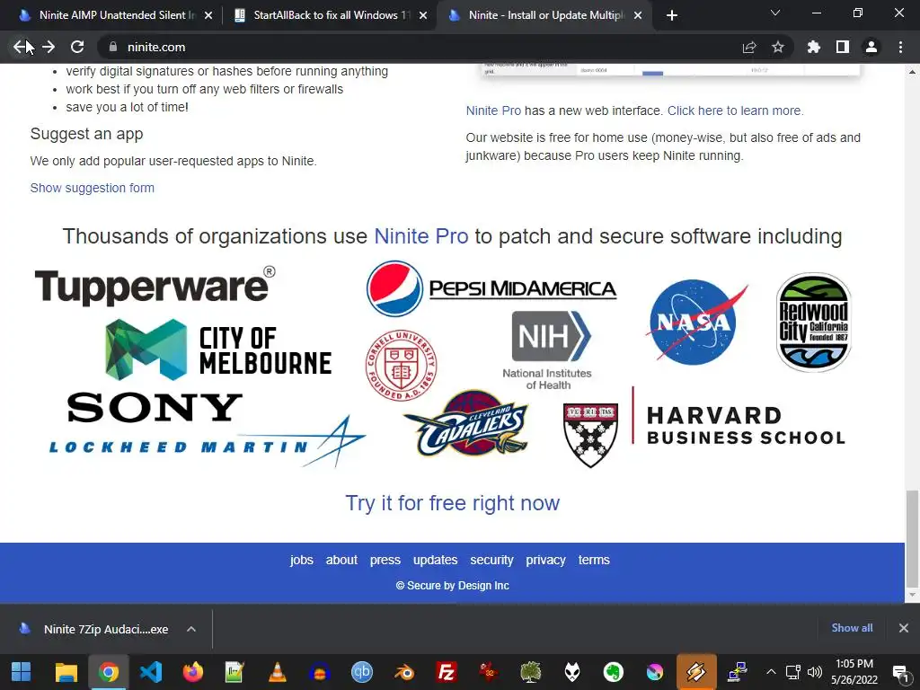This screenshot has width=920, height=690.
Task: Close the active Ninite Install tab
Action: pyautogui.click(x=638, y=15)
